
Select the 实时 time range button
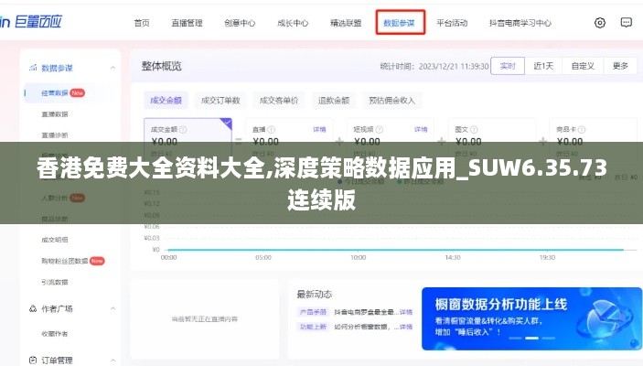[508, 66]
